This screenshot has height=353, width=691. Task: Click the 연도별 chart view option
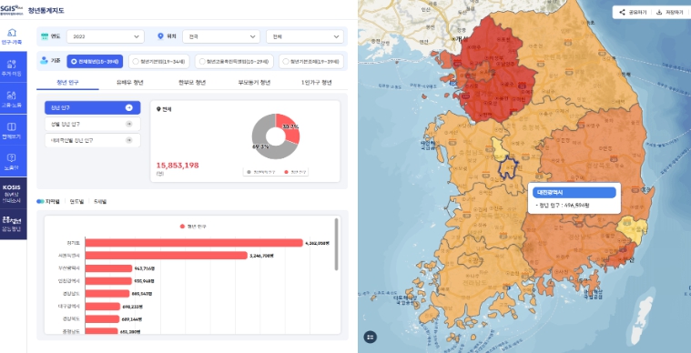point(76,202)
